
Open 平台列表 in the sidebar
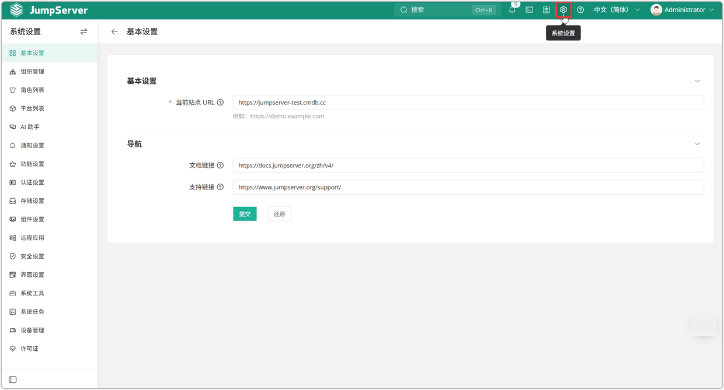tap(49, 108)
